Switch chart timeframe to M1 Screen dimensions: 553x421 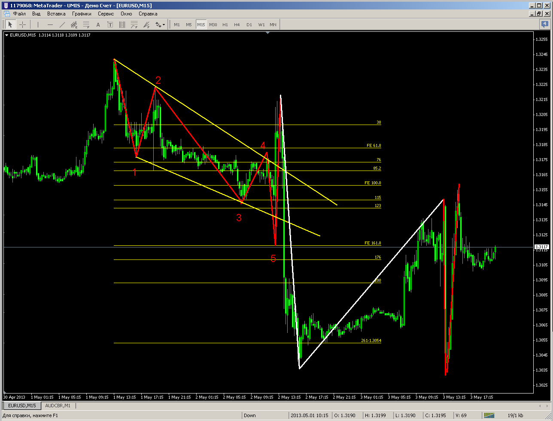coord(177,24)
